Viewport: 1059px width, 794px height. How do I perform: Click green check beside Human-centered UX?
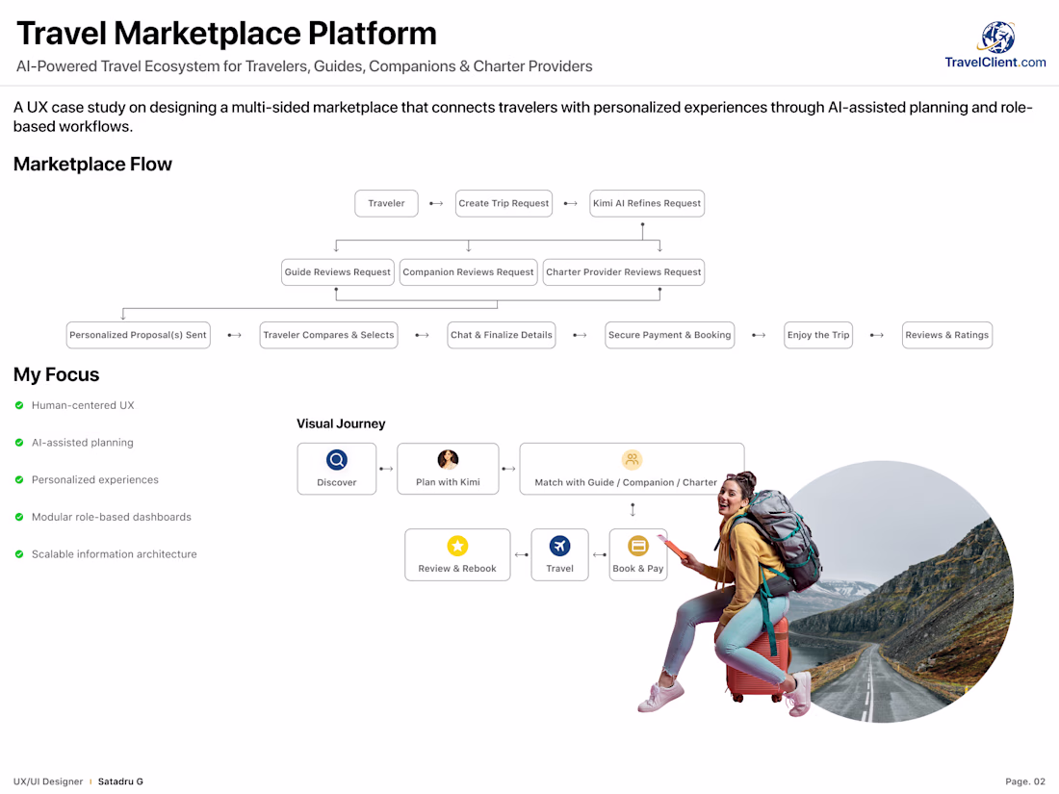(19, 405)
